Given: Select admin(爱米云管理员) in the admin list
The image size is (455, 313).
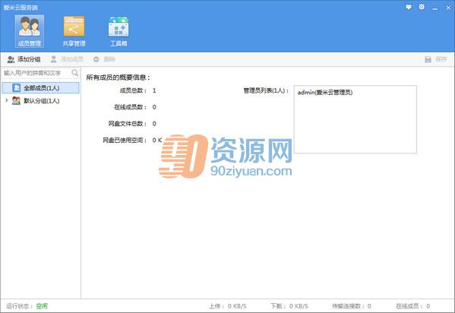Looking at the screenshot, I should [325, 93].
